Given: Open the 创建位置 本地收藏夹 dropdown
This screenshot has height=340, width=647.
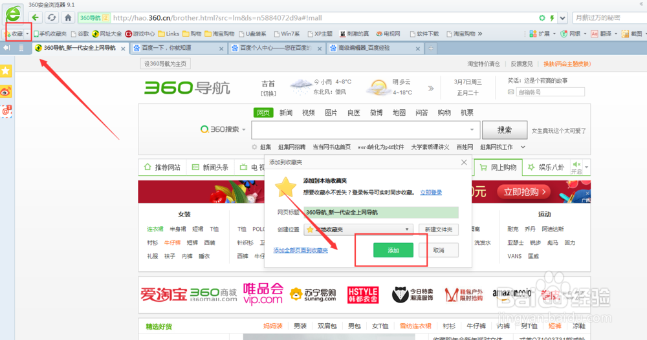Looking at the screenshot, I should tap(358, 229).
